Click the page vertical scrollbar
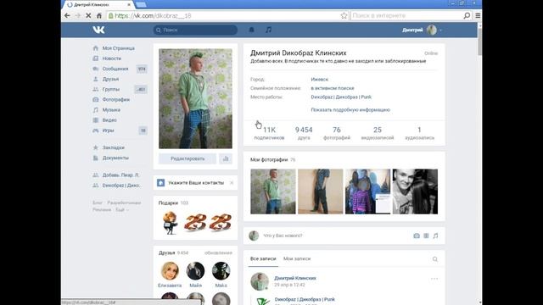This screenshot has height=305, width=543. click(x=479, y=42)
